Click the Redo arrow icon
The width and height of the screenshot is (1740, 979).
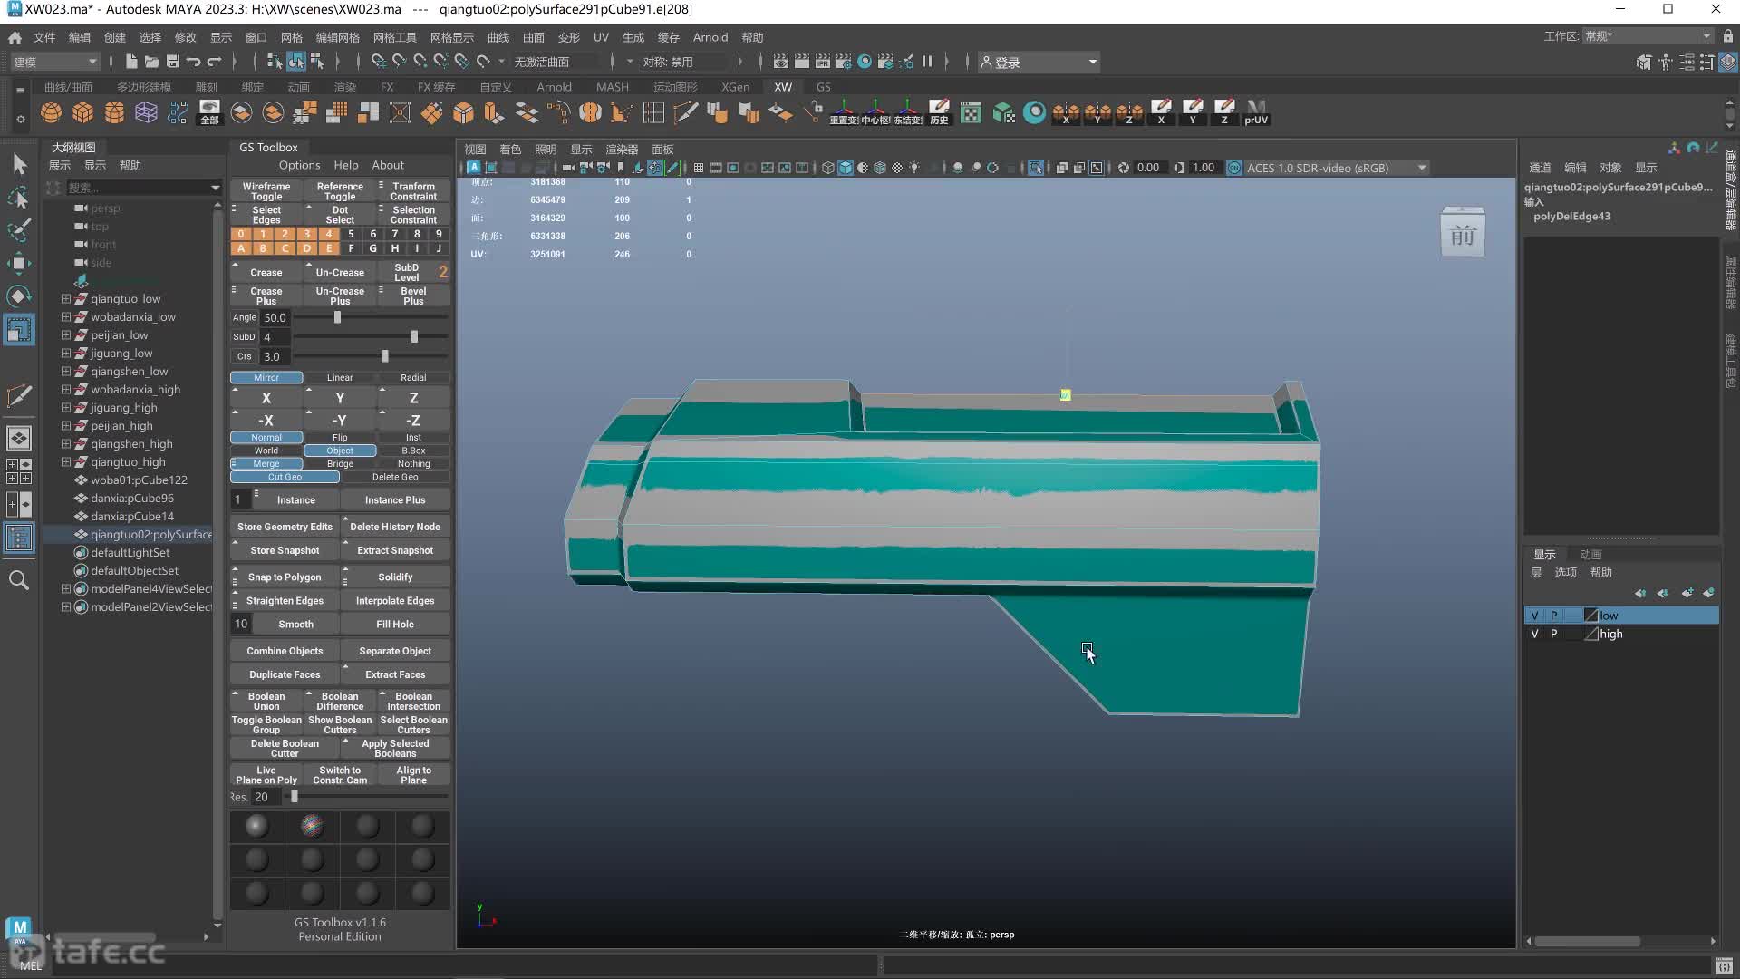pos(214,62)
